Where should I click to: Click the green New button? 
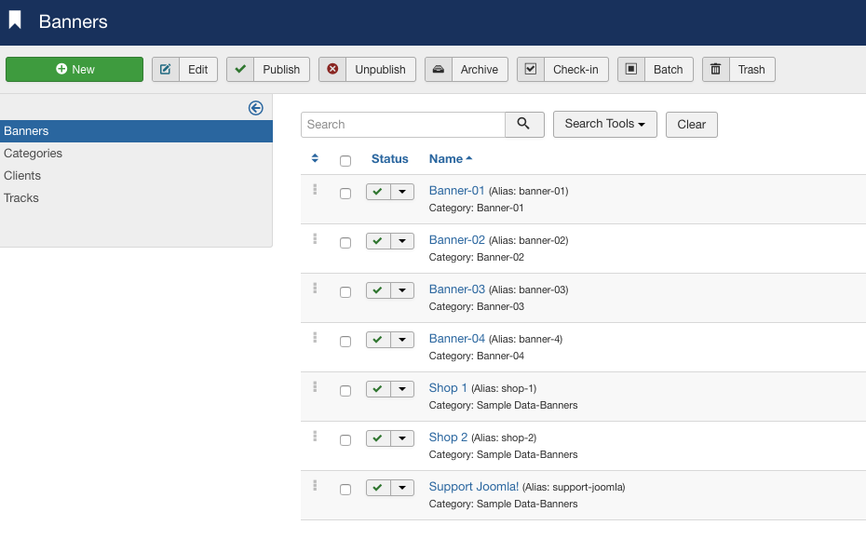[74, 70]
